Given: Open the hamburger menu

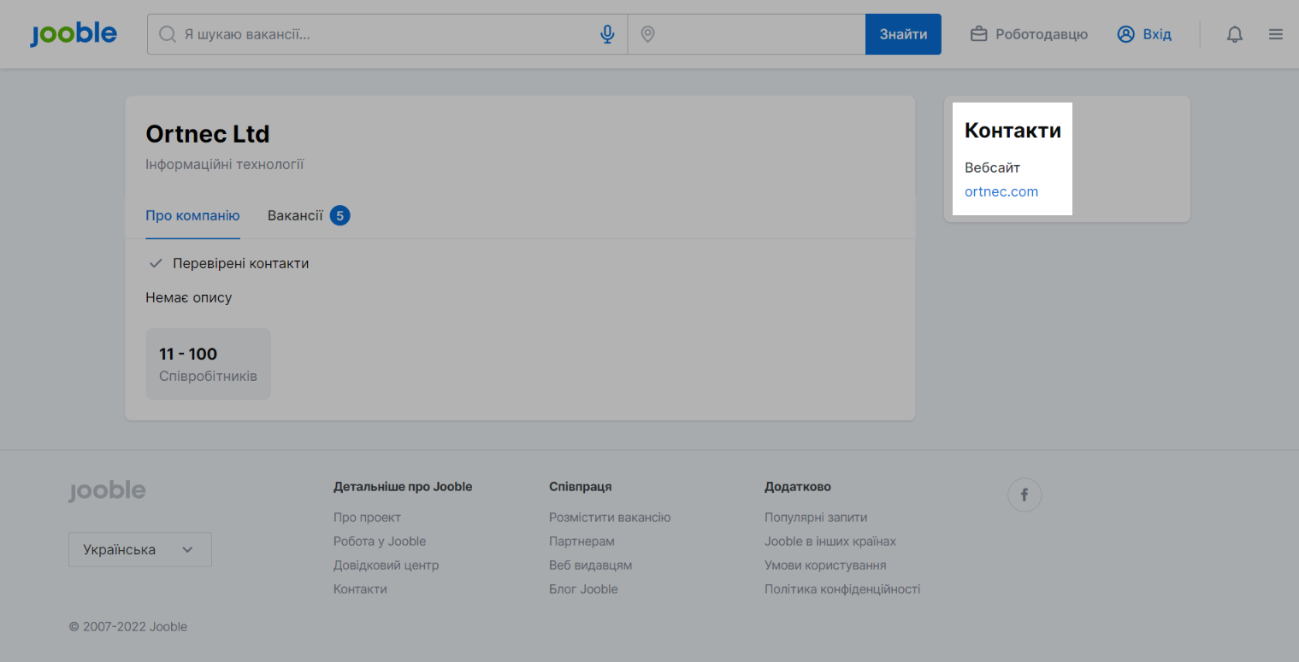Looking at the screenshot, I should click(1276, 34).
